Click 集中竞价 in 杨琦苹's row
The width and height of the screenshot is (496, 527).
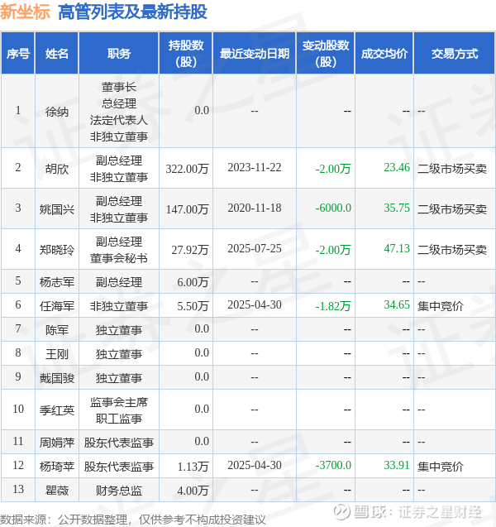point(441,467)
